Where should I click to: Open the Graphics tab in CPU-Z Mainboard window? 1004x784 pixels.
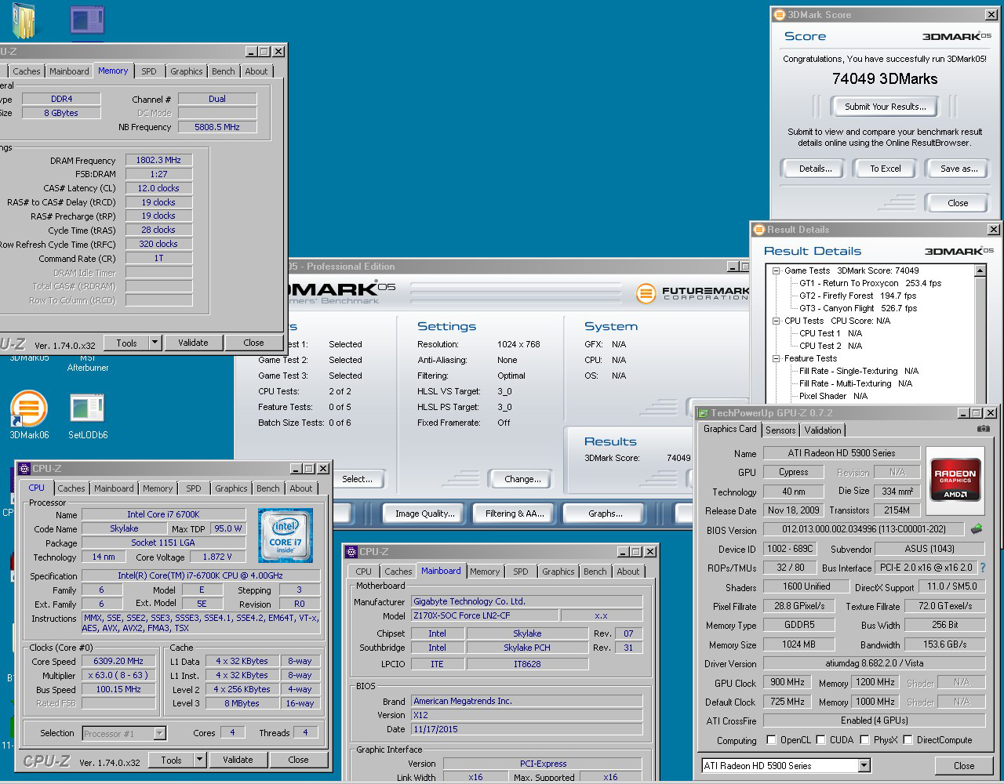pyautogui.click(x=558, y=572)
